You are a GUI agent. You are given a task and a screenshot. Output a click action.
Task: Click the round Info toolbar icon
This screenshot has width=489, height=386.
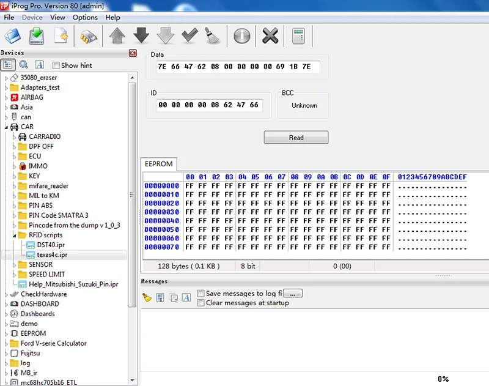pyautogui.click(x=242, y=36)
